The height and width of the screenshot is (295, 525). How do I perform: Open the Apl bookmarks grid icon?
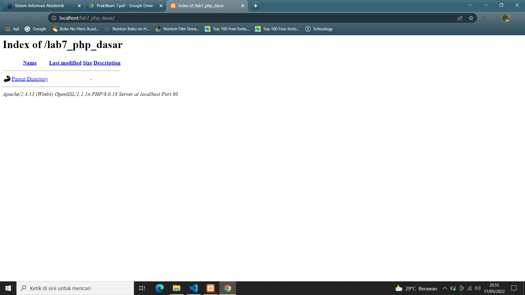pos(8,29)
